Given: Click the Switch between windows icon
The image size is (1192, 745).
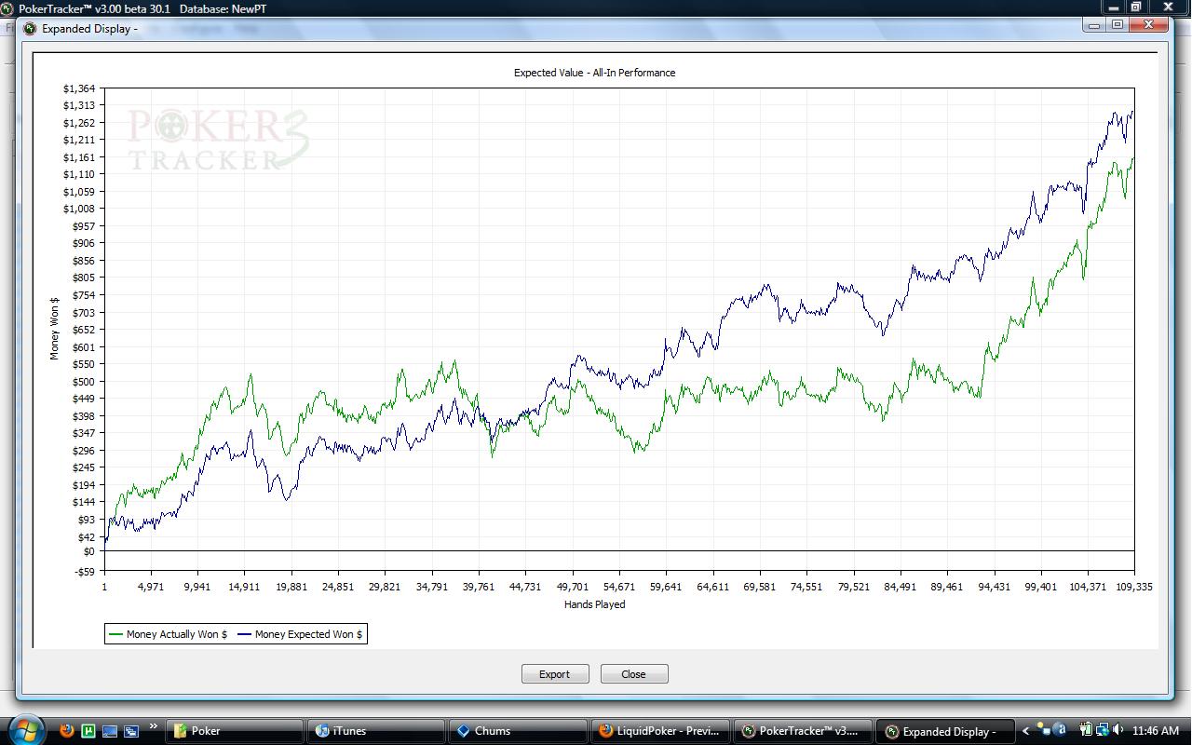Looking at the screenshot, I should (x=131, y=731).
